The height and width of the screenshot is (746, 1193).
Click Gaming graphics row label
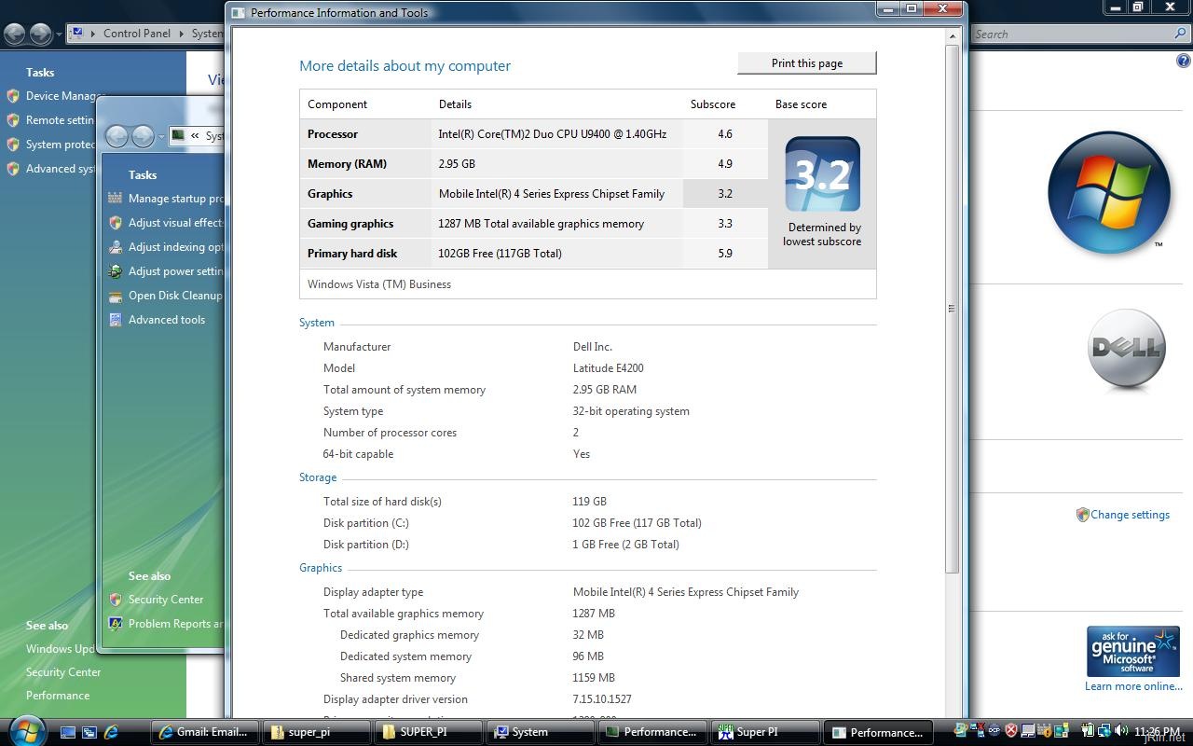pos(350,224)
